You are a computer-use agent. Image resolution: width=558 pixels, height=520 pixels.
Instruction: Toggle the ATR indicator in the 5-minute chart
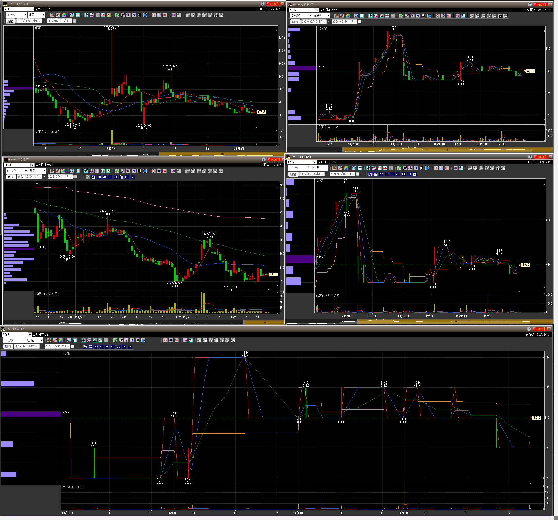(398, 174)
